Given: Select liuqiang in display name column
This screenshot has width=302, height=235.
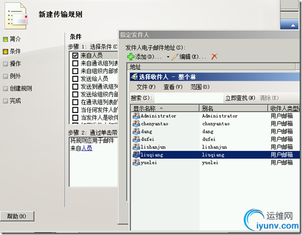Looking at the screenshot, I should [152, 155].
